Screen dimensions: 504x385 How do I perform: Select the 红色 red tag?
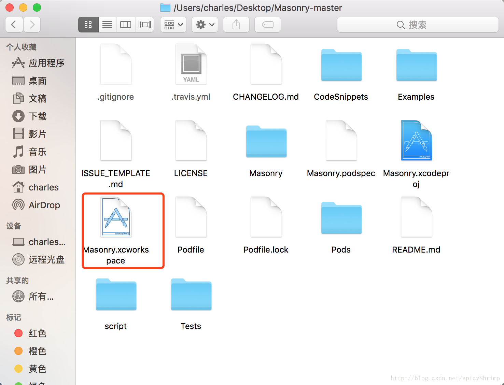click(38, 333)
